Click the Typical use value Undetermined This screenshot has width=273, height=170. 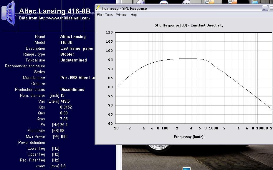(x=73, y=60)
